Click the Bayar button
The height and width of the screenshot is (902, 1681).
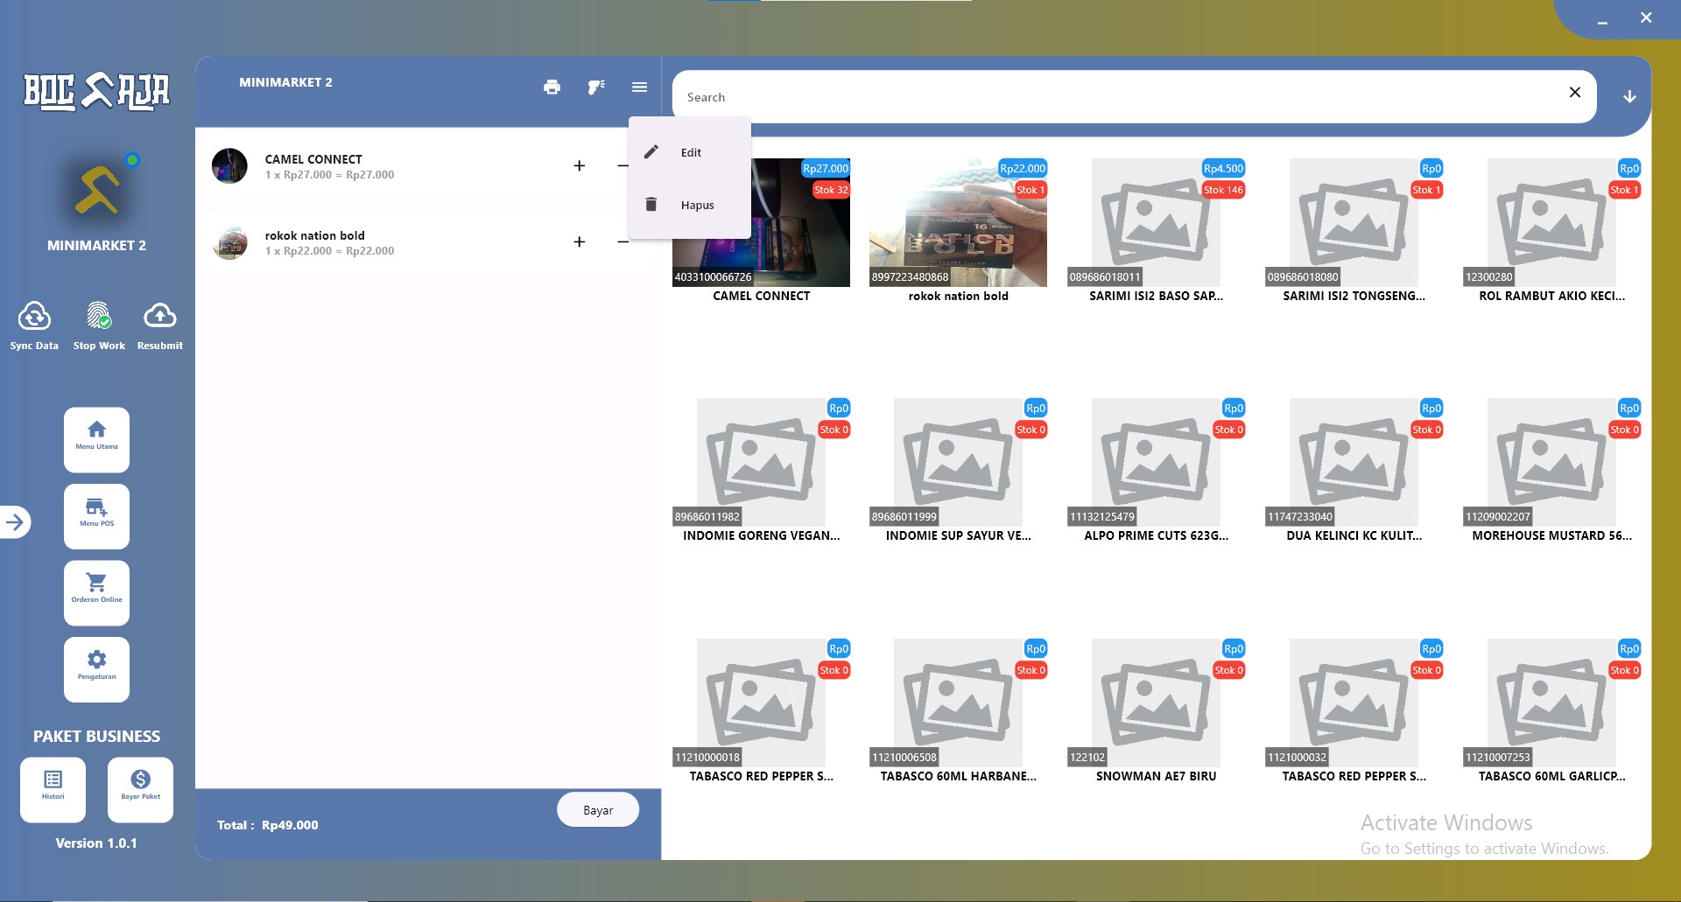[x=598, y=810]
